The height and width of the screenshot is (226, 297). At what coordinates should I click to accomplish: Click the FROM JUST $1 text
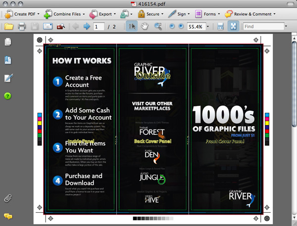(243, 136)
